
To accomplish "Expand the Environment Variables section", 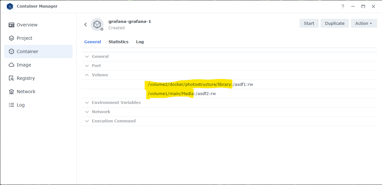I will pyautogui.click(x=116, y=103).
